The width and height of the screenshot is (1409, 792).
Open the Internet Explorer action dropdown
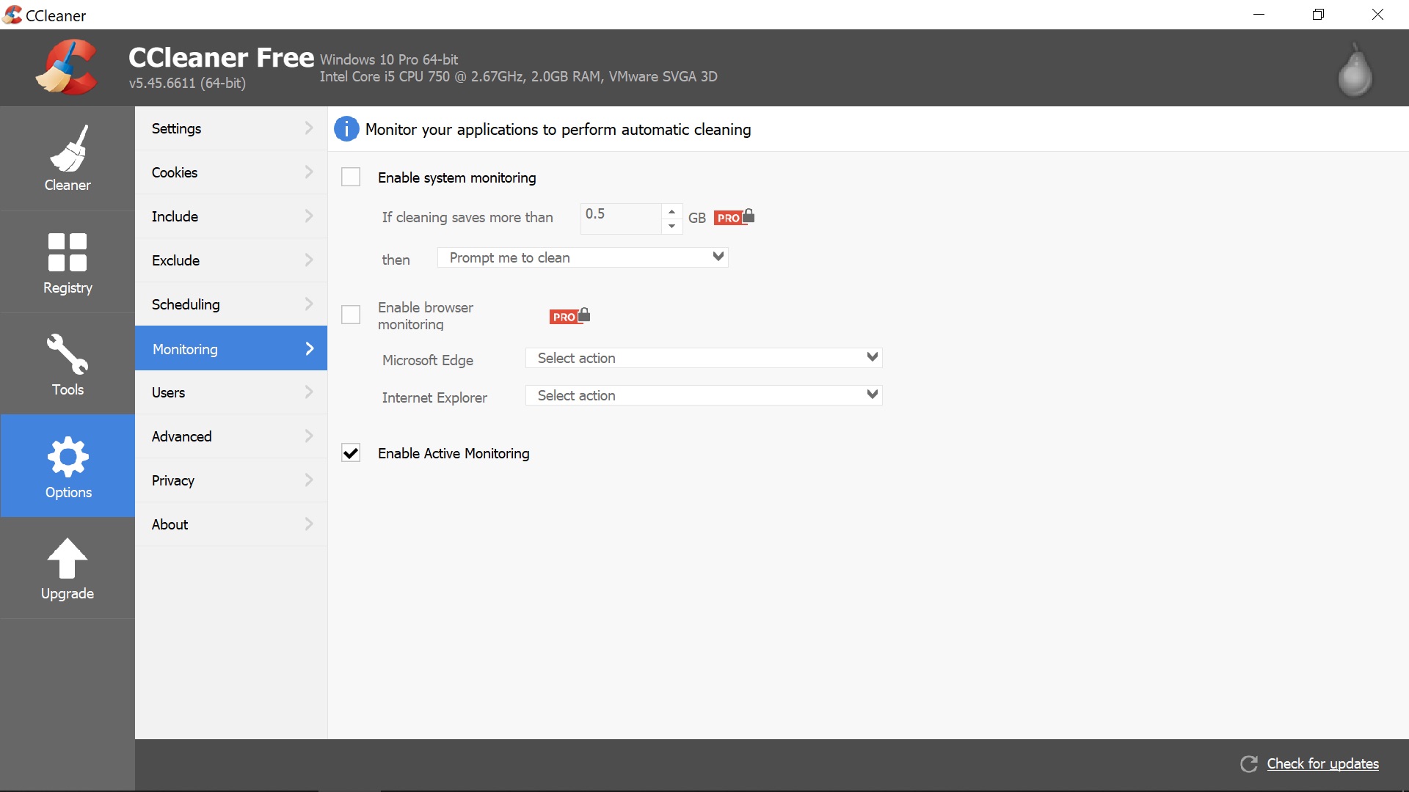click(x=871, y=395)
